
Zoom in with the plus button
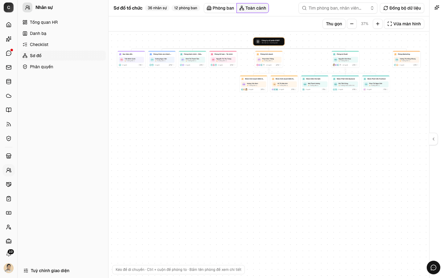[x=378, y=24]
